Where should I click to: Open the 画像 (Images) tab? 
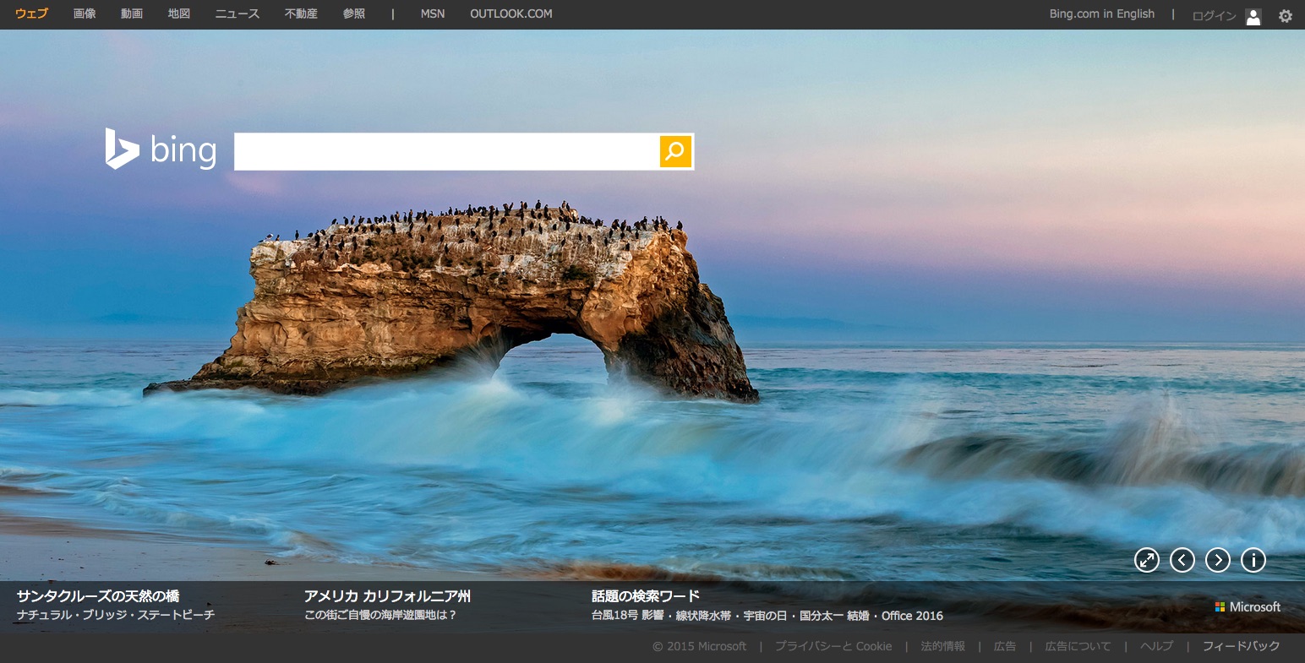pos(85,14)
